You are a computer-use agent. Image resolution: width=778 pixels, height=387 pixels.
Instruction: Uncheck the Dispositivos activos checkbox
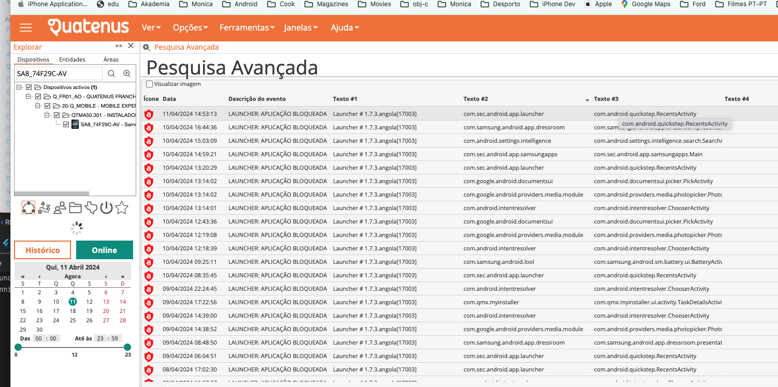pyautogui.click(x=29, y=87)
